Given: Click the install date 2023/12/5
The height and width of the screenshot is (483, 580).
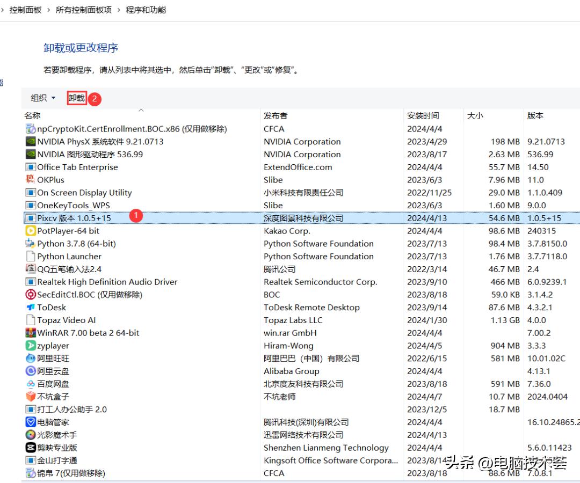Looking at the screenshot, I should [427, 409].
